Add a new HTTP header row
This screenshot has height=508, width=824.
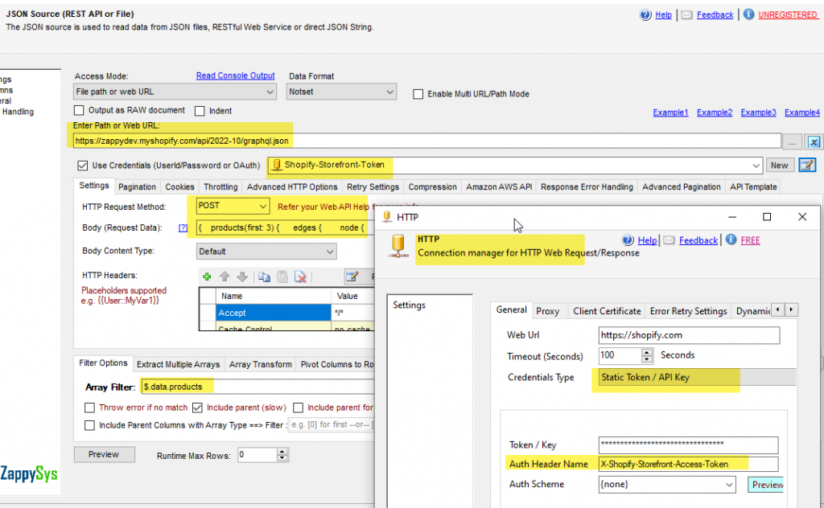[x=207, y=277]
